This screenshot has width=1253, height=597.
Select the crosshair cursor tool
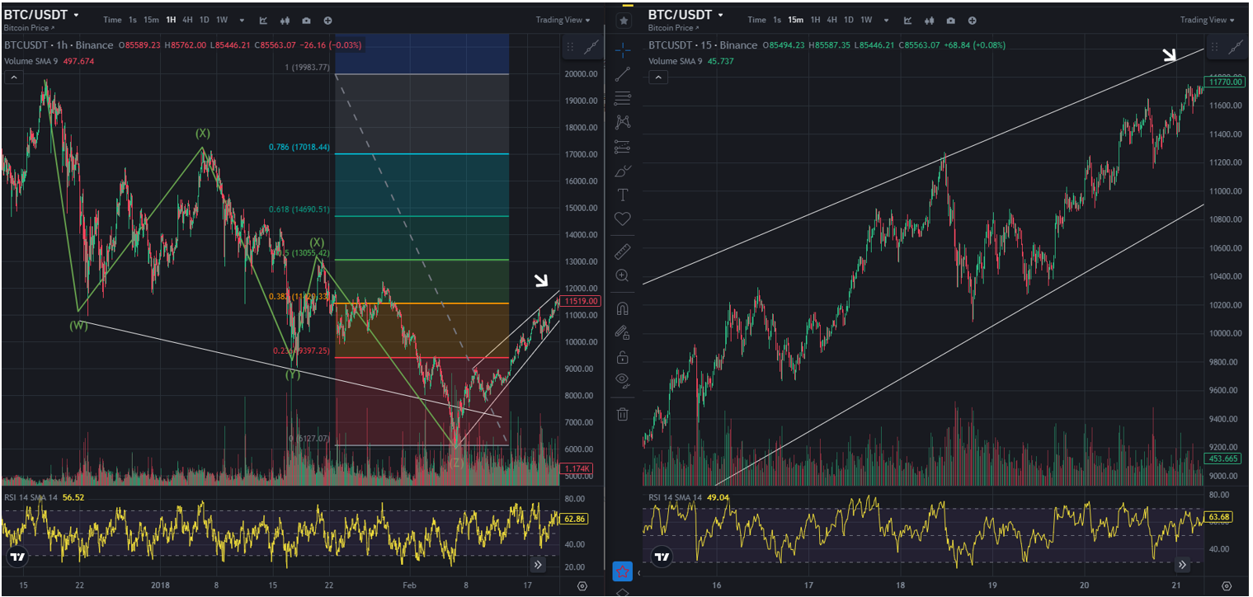click(623, 49)
